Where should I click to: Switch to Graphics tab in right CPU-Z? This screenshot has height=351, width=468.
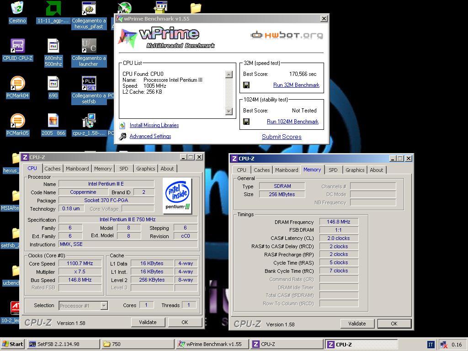coord(355,170)
